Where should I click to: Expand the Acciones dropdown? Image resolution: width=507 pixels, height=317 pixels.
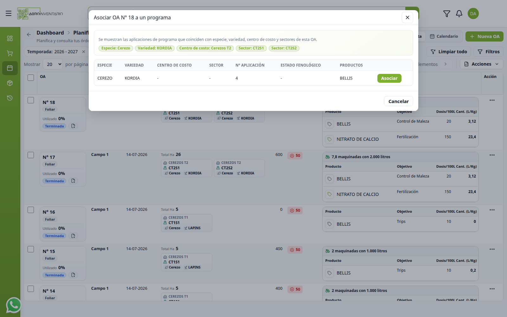(481, 64)
